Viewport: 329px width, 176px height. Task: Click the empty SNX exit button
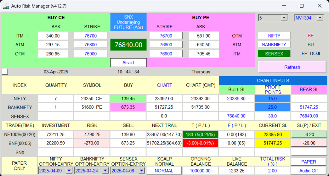point(309,152)
